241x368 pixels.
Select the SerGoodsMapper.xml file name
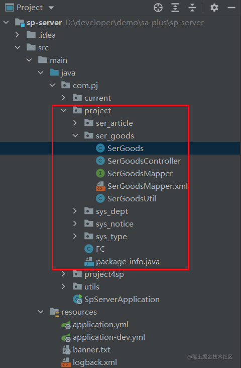point(148,186)
